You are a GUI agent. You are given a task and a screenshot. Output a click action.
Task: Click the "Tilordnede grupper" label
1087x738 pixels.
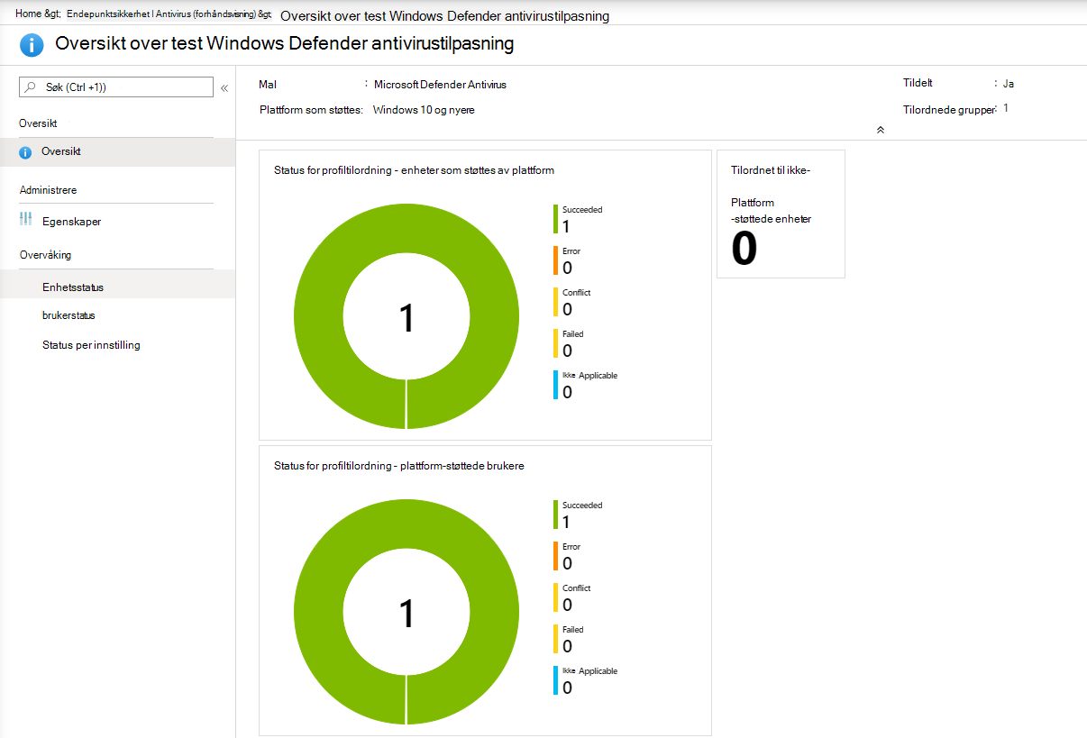tap(948, 110)
